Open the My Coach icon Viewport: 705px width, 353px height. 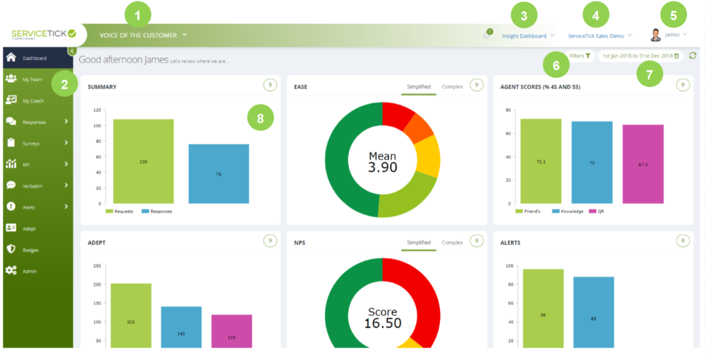(11, 100)
